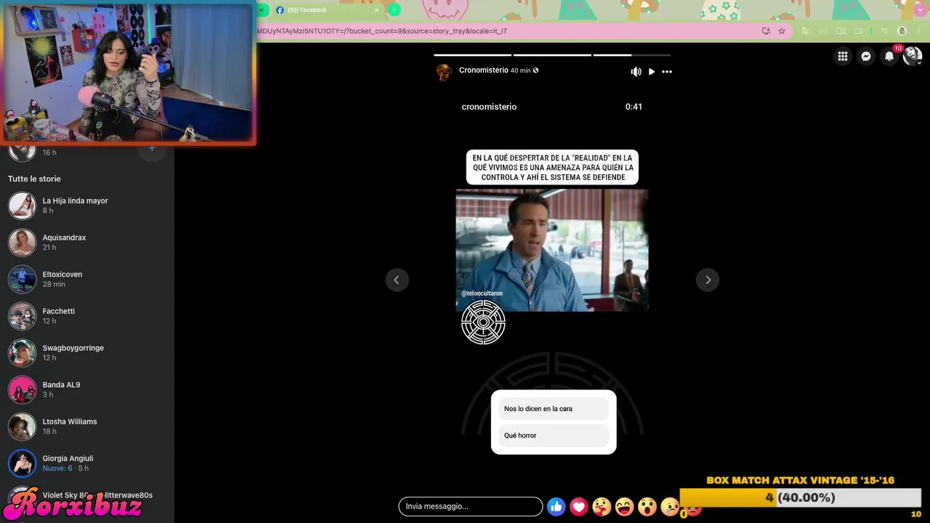
Task: Click the 'Tutte le storie' heading
Action: [34, 179]
